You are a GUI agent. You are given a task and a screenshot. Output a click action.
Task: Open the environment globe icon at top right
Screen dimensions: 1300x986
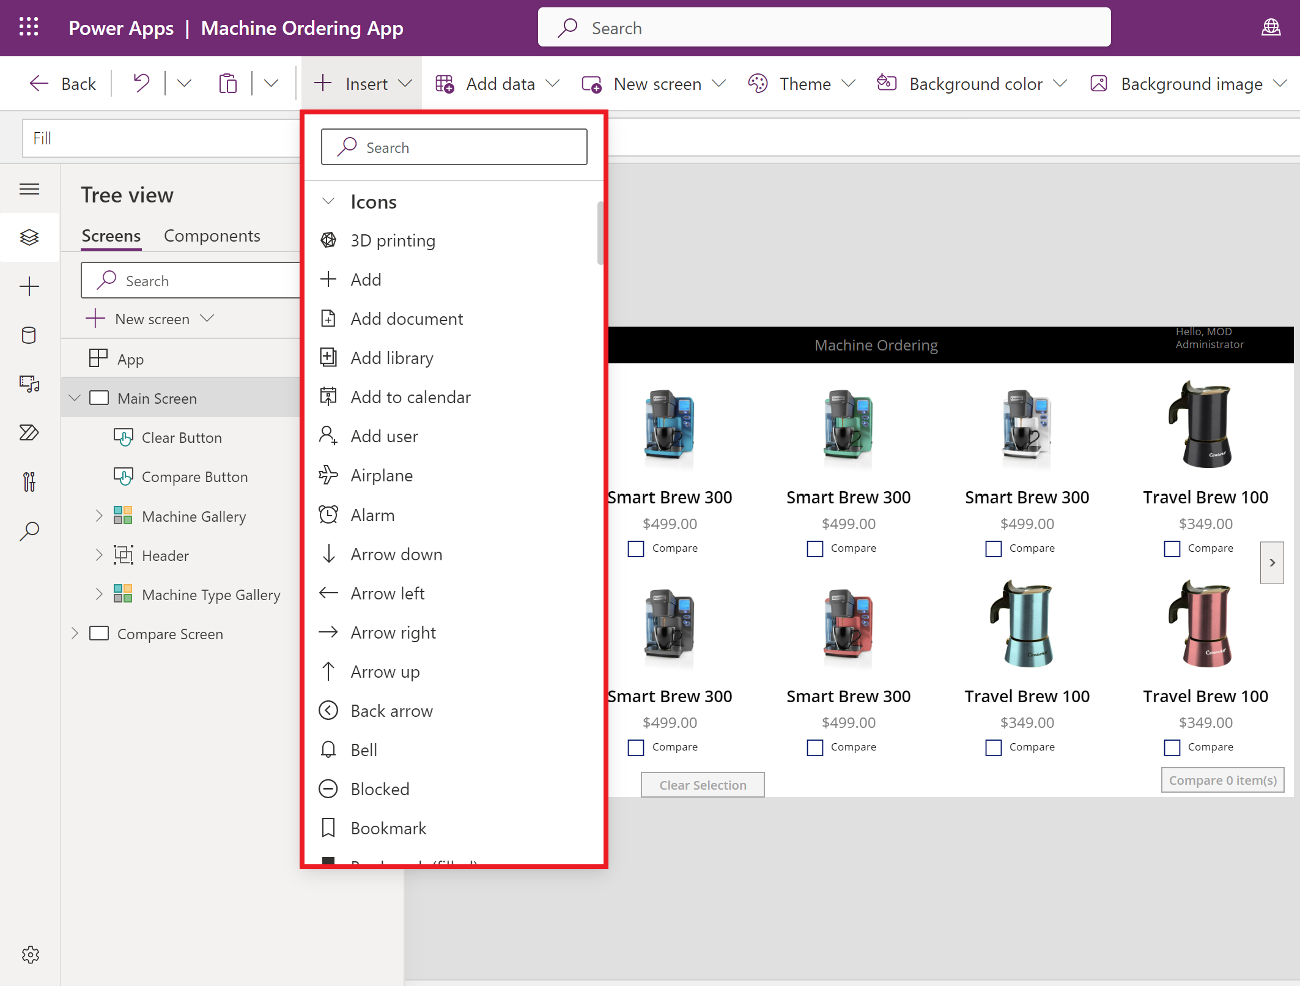1271,27
